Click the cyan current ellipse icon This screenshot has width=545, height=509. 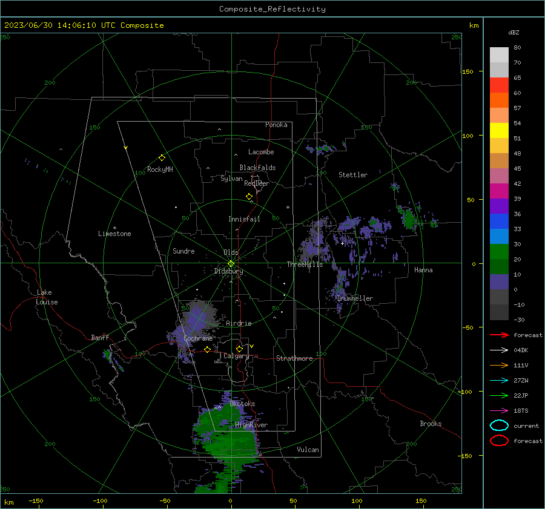(499, 425)
